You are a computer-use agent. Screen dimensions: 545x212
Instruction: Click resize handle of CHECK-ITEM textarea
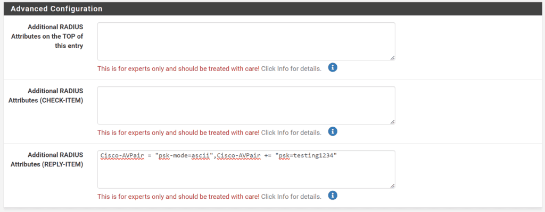coord(392,121)
